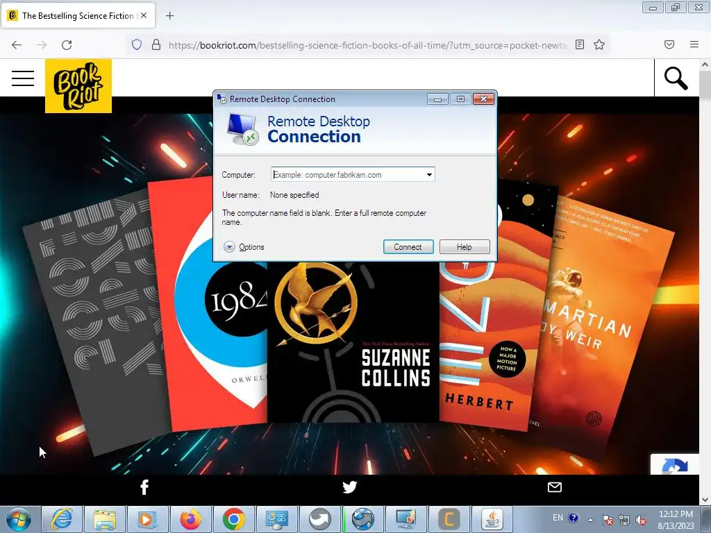Open the orange C application in taskbar
Viewport: 711px width, 533px height.
click(449, 519)
